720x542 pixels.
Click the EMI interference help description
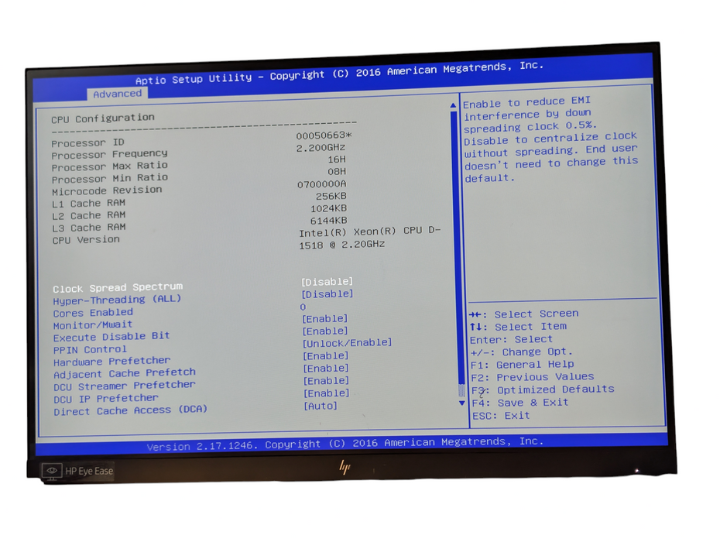tap(550, 139)
